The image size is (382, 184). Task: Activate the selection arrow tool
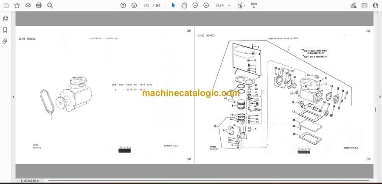(173, 5)
